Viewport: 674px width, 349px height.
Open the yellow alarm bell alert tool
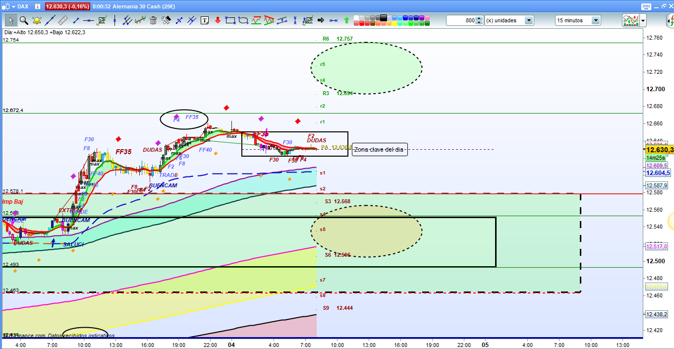point(37,20)
